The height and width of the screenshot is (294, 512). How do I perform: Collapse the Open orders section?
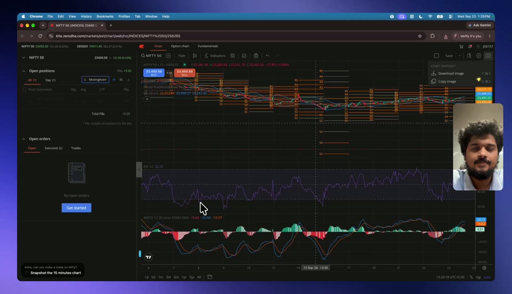(23, 139)
